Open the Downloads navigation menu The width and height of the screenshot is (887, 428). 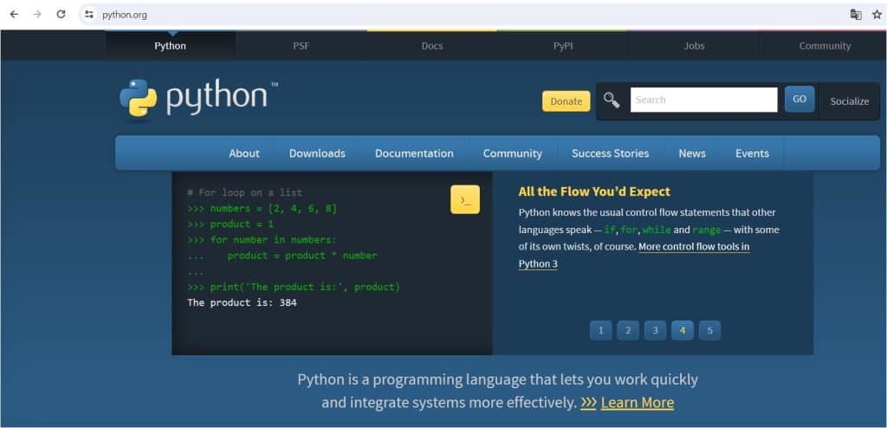point(317,153)
